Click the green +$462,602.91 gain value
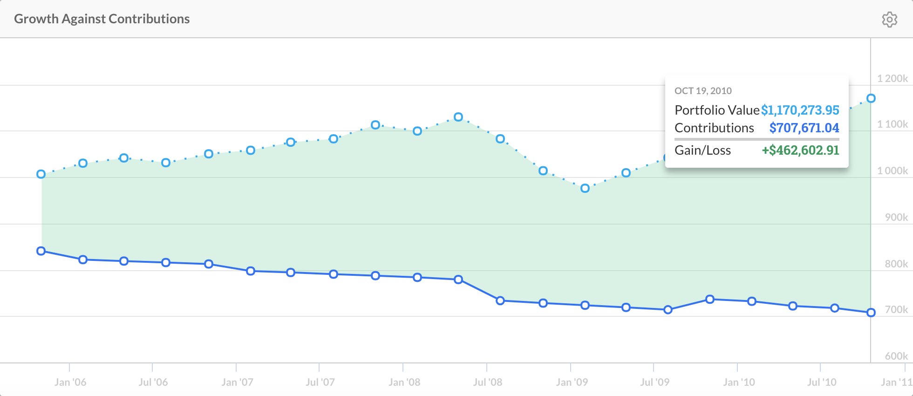The image size is (913, 396). [801, 150]
